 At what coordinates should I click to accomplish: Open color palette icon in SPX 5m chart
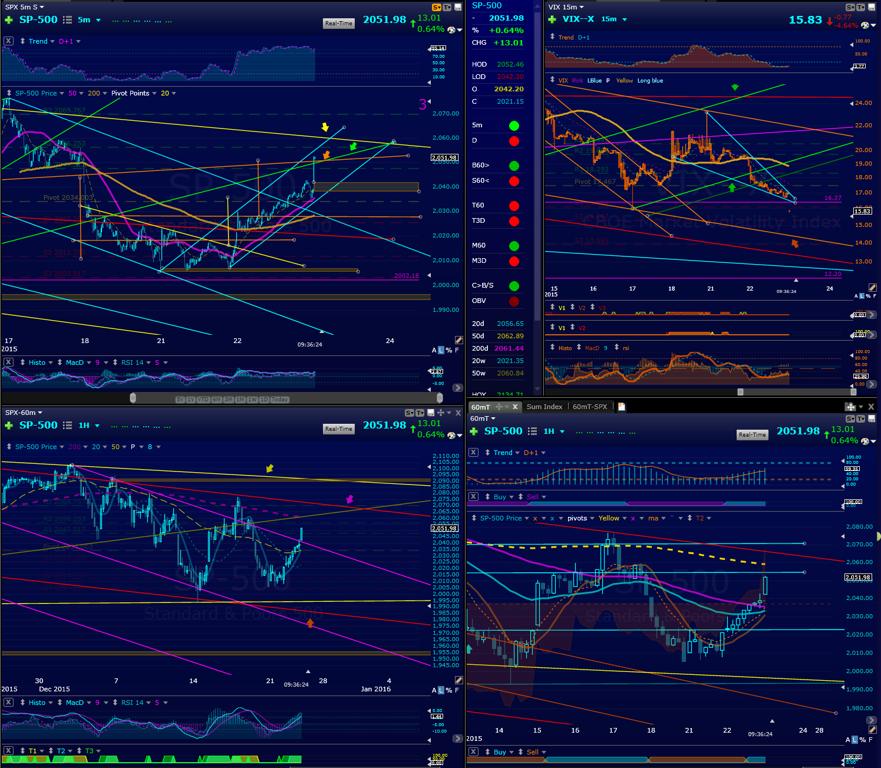[x=451, y=29]
